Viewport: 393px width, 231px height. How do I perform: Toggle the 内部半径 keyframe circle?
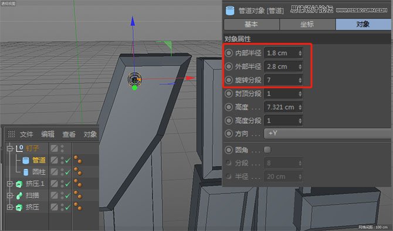point(229,53)
